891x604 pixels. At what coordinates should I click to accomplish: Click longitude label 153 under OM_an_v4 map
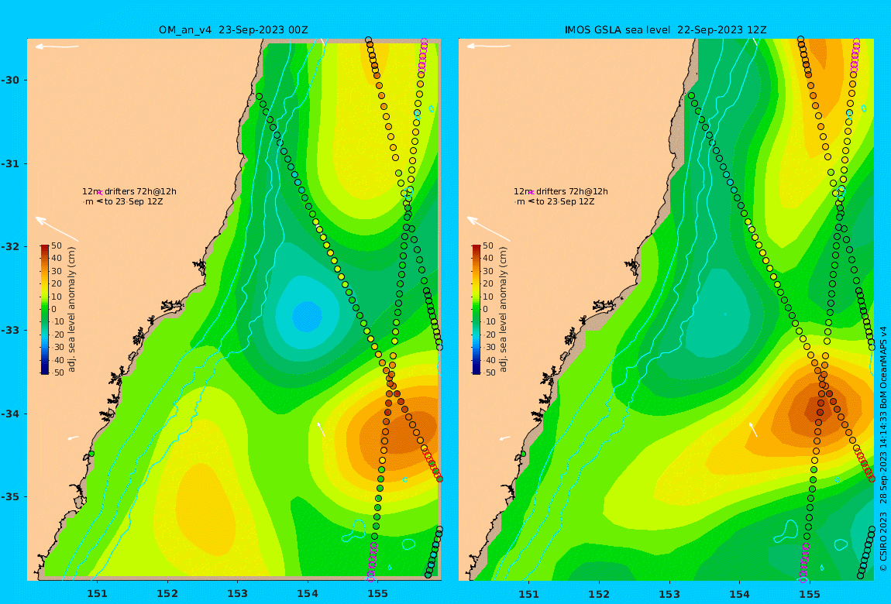tap(238, 594)
